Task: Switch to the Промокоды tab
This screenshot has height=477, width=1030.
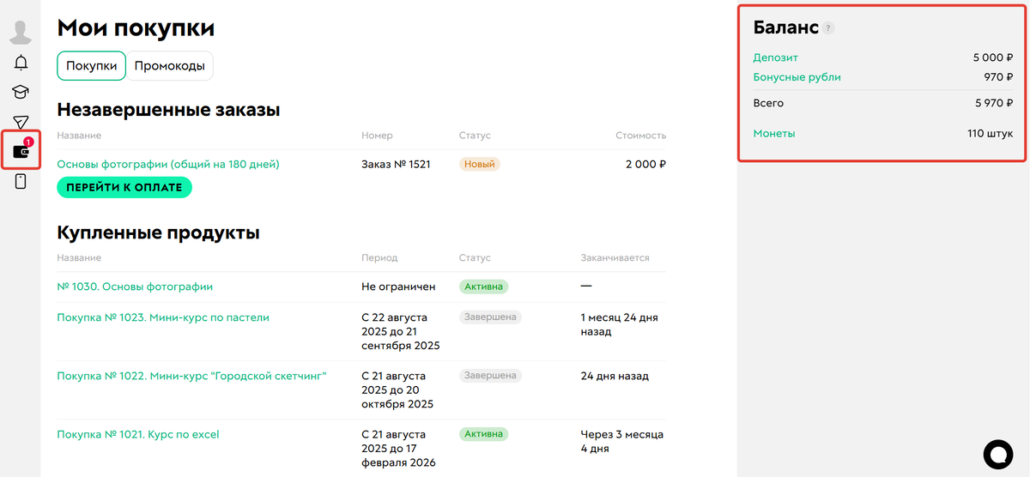Action: pyautogui.click(x=170, y=66)
